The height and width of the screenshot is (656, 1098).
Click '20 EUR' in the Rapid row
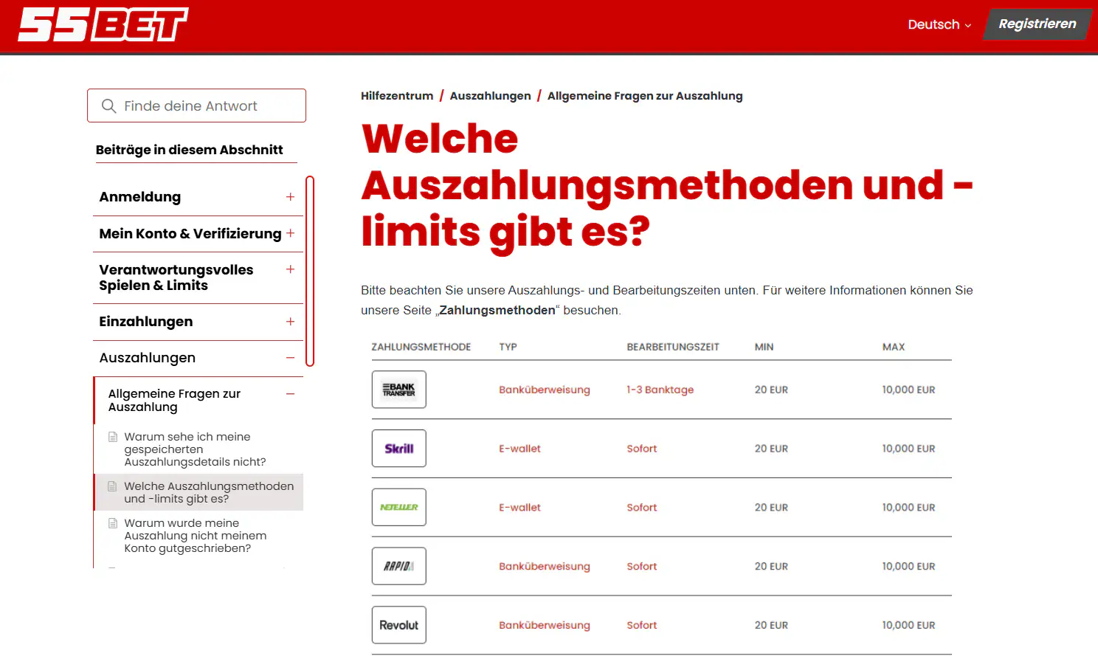point(771,567)
